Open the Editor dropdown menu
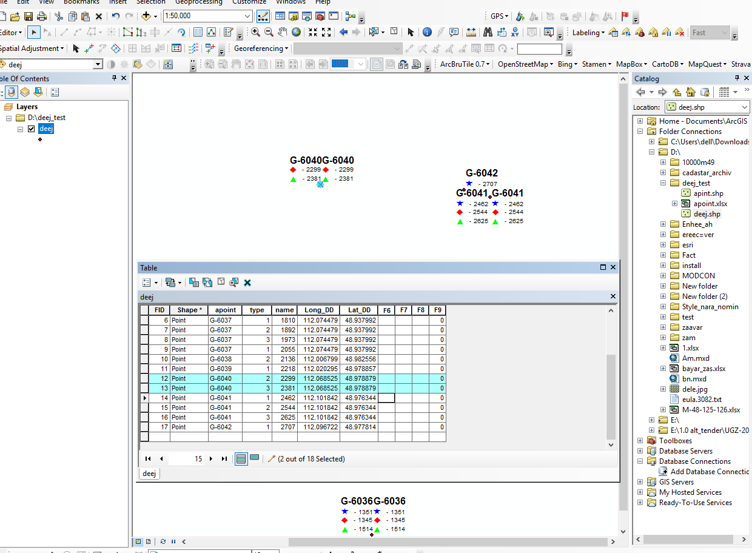This screenshot has height=553, width=752. click(11, 32)
